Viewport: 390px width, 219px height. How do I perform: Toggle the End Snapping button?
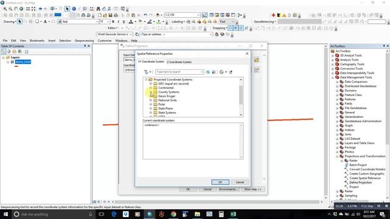(236, 28)
